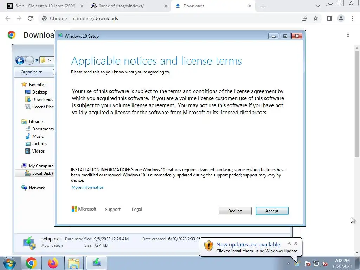The height and width of the screenshot is (270, 360).
Task: Open the Organize menu in Explorer
Action: [x=31, y=72]
